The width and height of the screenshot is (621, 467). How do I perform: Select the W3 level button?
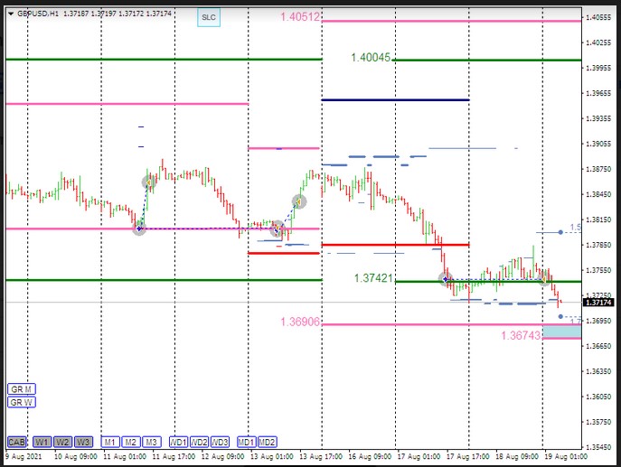pos(83,442)
